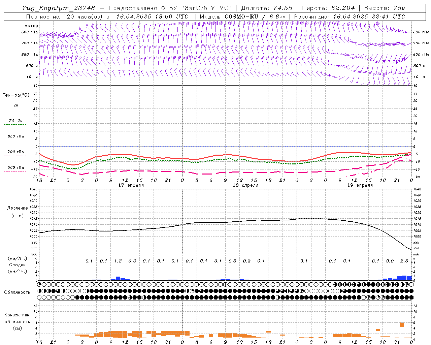
Task: Click the unit label "(мм/1ч.)"
Action: click(x=18, y=271)
